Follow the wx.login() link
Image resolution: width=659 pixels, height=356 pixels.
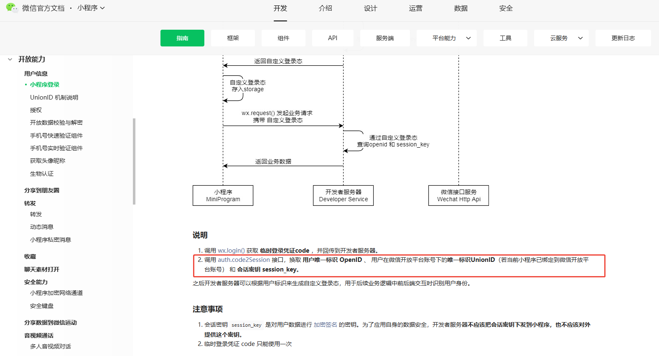click(x=231, y=251)
